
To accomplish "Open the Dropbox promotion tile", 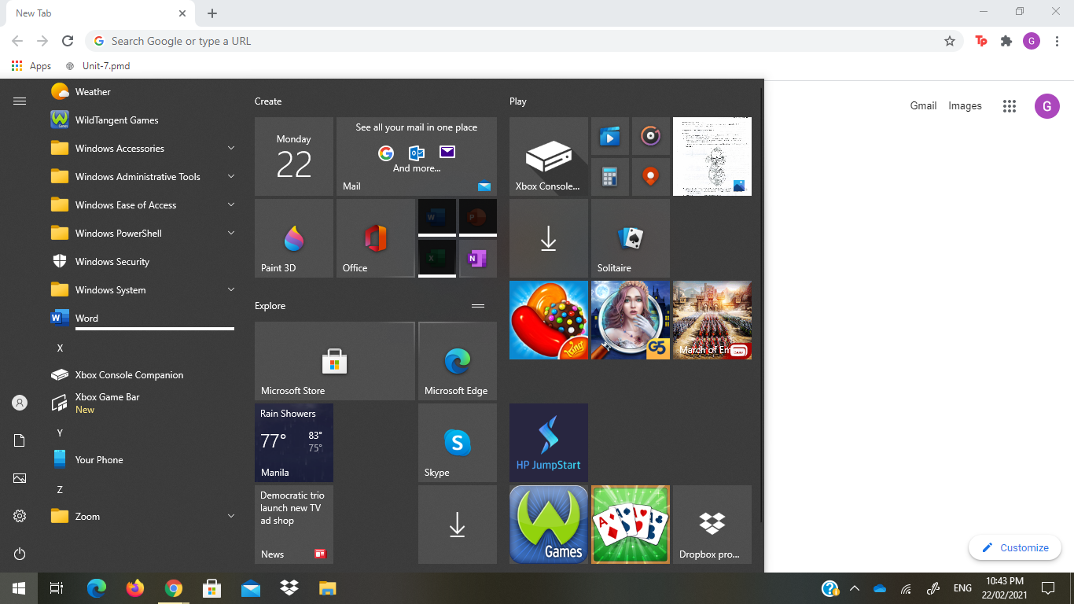I will tap(712, 525).
